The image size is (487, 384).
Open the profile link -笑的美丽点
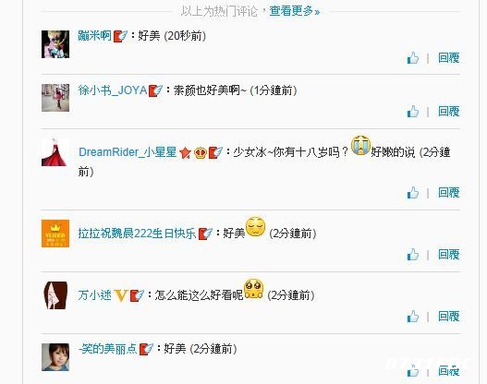pyautogui.click(x=107, y=349)
